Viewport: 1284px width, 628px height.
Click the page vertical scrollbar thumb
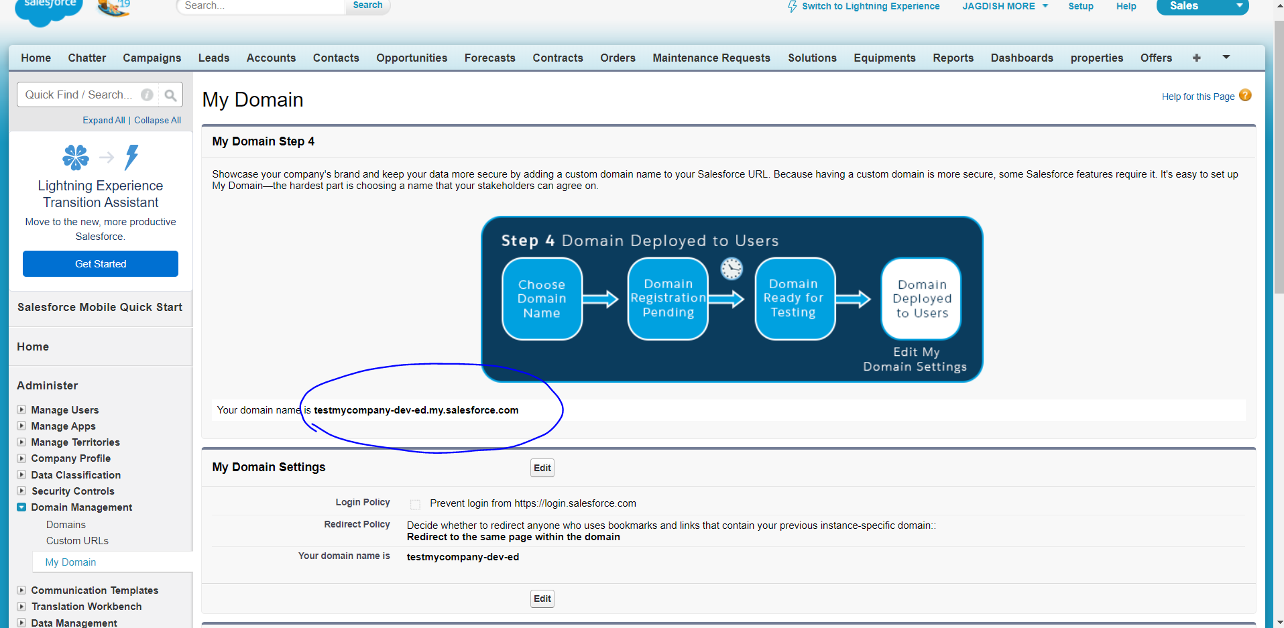tap(1279, 158)
